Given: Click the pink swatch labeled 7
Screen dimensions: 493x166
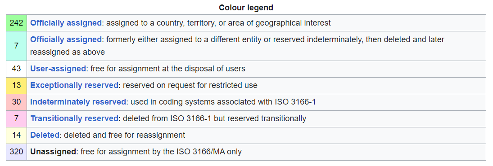Looking at the screenshot, I should coord(16,119).
